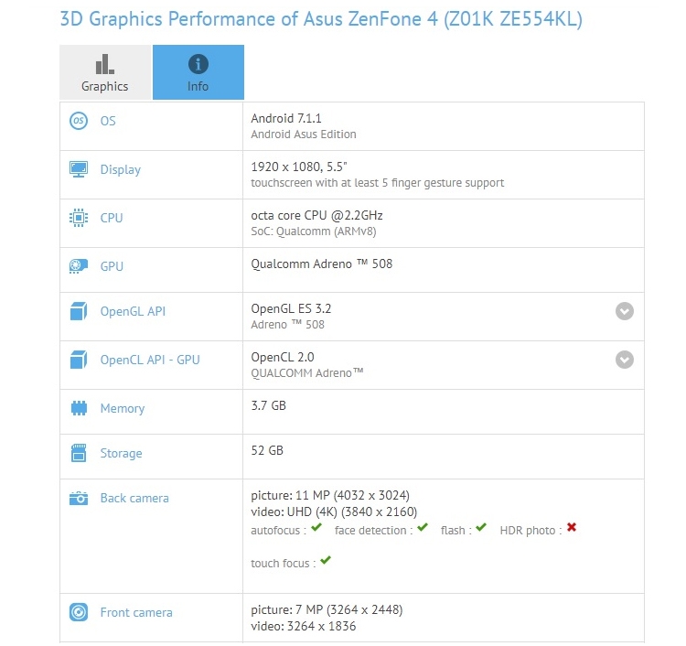Click the HDR photo red cross
This screenshot has width=686, height=646.
tap(572, 527)
